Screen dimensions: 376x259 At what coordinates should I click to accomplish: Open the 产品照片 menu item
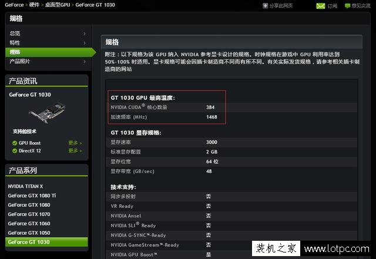click(19, 62)
